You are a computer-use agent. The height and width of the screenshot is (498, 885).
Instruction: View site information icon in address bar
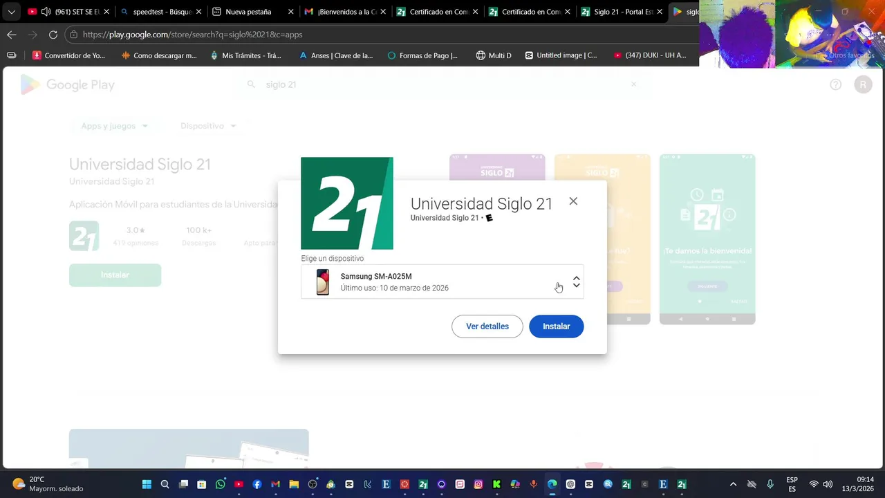73,35
